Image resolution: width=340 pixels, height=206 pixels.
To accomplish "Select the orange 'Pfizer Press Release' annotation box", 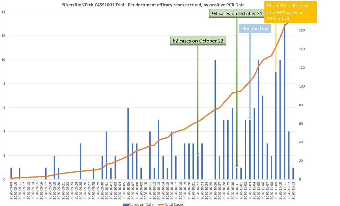I will pyautogui.click(x=290, y=12).
